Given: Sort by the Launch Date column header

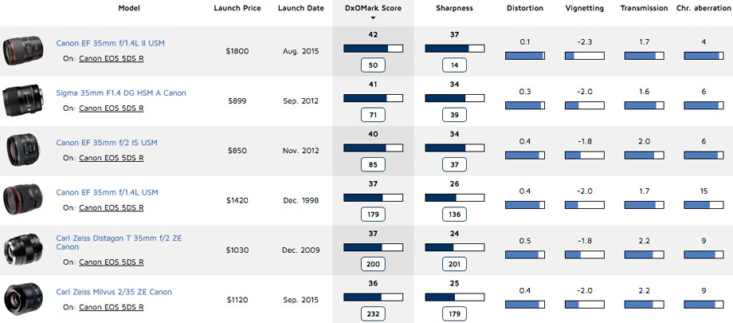Looking at the screenshot, I should tap(301, 8).
